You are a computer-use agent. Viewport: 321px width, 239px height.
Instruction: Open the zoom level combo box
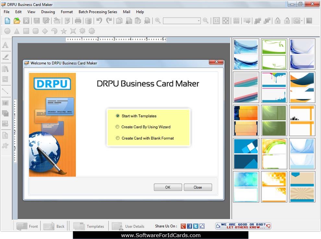tap(182, 21)
